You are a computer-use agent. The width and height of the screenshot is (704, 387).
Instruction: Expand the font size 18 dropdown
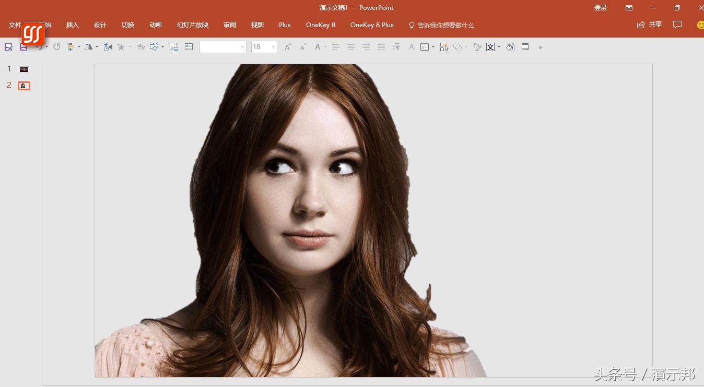coord(273,47)
